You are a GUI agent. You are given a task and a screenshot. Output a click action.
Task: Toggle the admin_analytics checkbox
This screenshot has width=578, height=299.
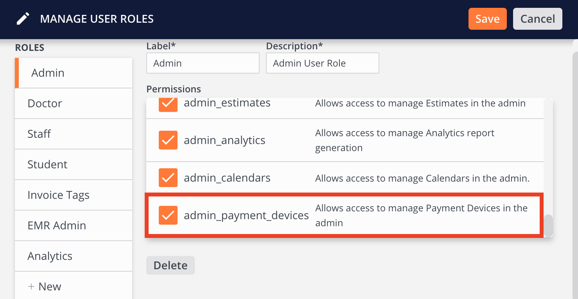click(168, 140)
